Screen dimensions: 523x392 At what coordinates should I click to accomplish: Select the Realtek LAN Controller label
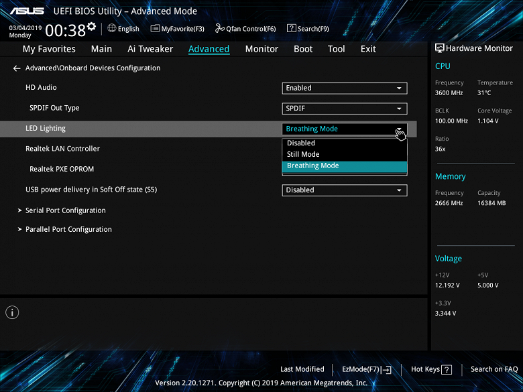click(63, 149)
